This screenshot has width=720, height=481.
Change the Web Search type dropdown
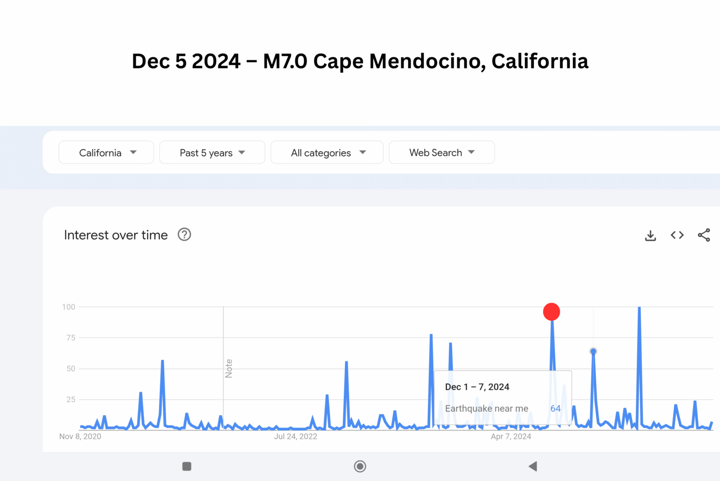441,153
